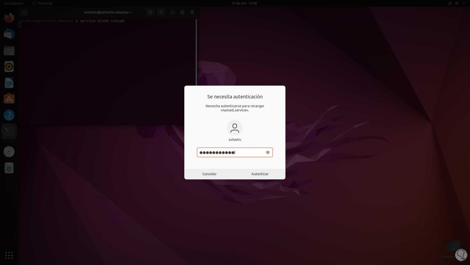Click the volume icon in top bar
The height and width of the screenshot is (265, 470).
tap(457, 3)
